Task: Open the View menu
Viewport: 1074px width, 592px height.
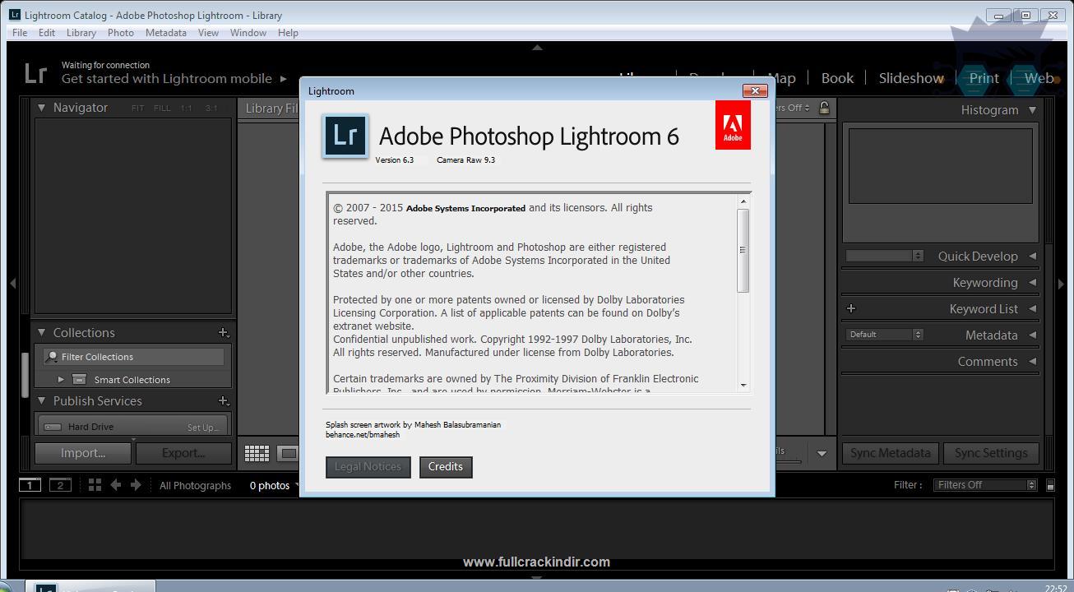Action: coord(209,33)
